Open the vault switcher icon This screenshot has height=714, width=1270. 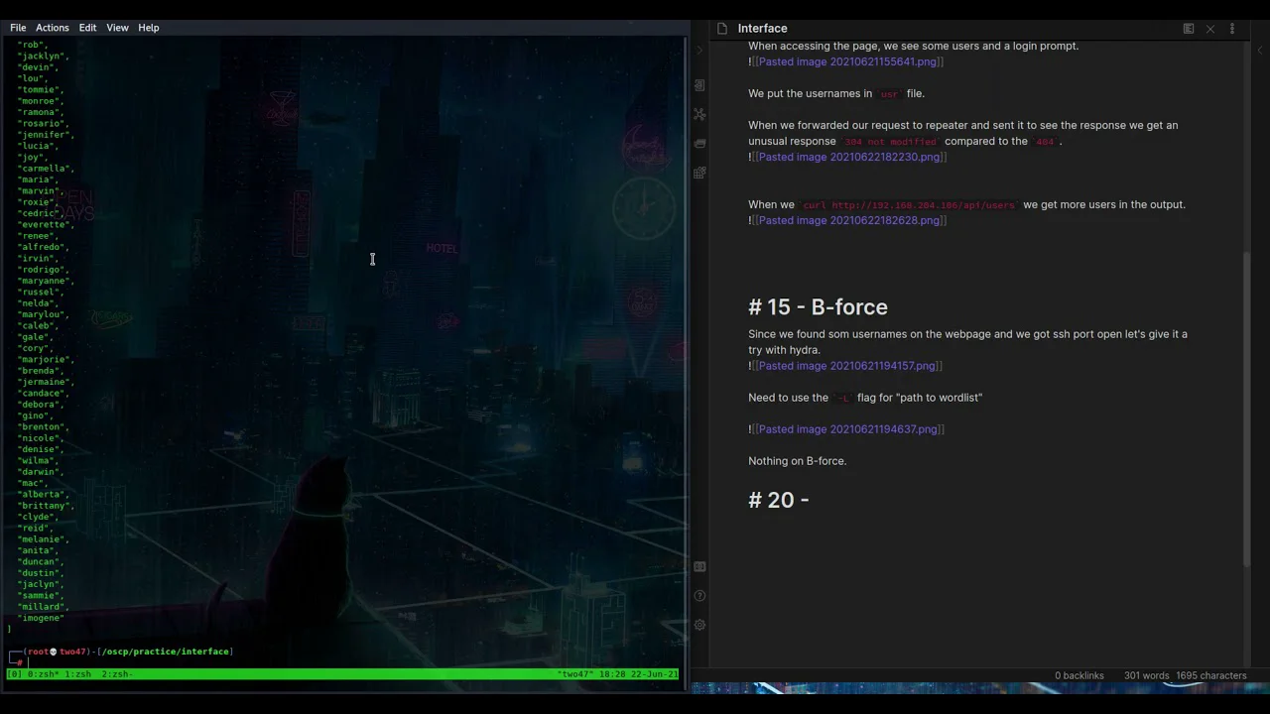point(699,567)
